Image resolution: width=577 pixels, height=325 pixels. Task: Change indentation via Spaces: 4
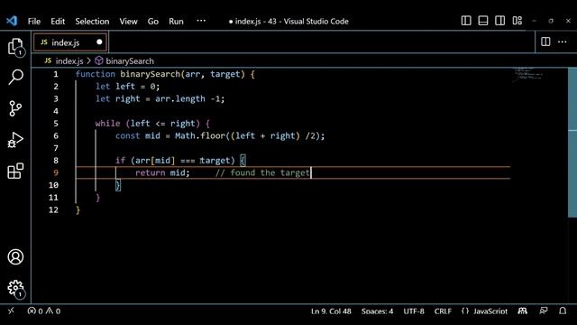377,311
